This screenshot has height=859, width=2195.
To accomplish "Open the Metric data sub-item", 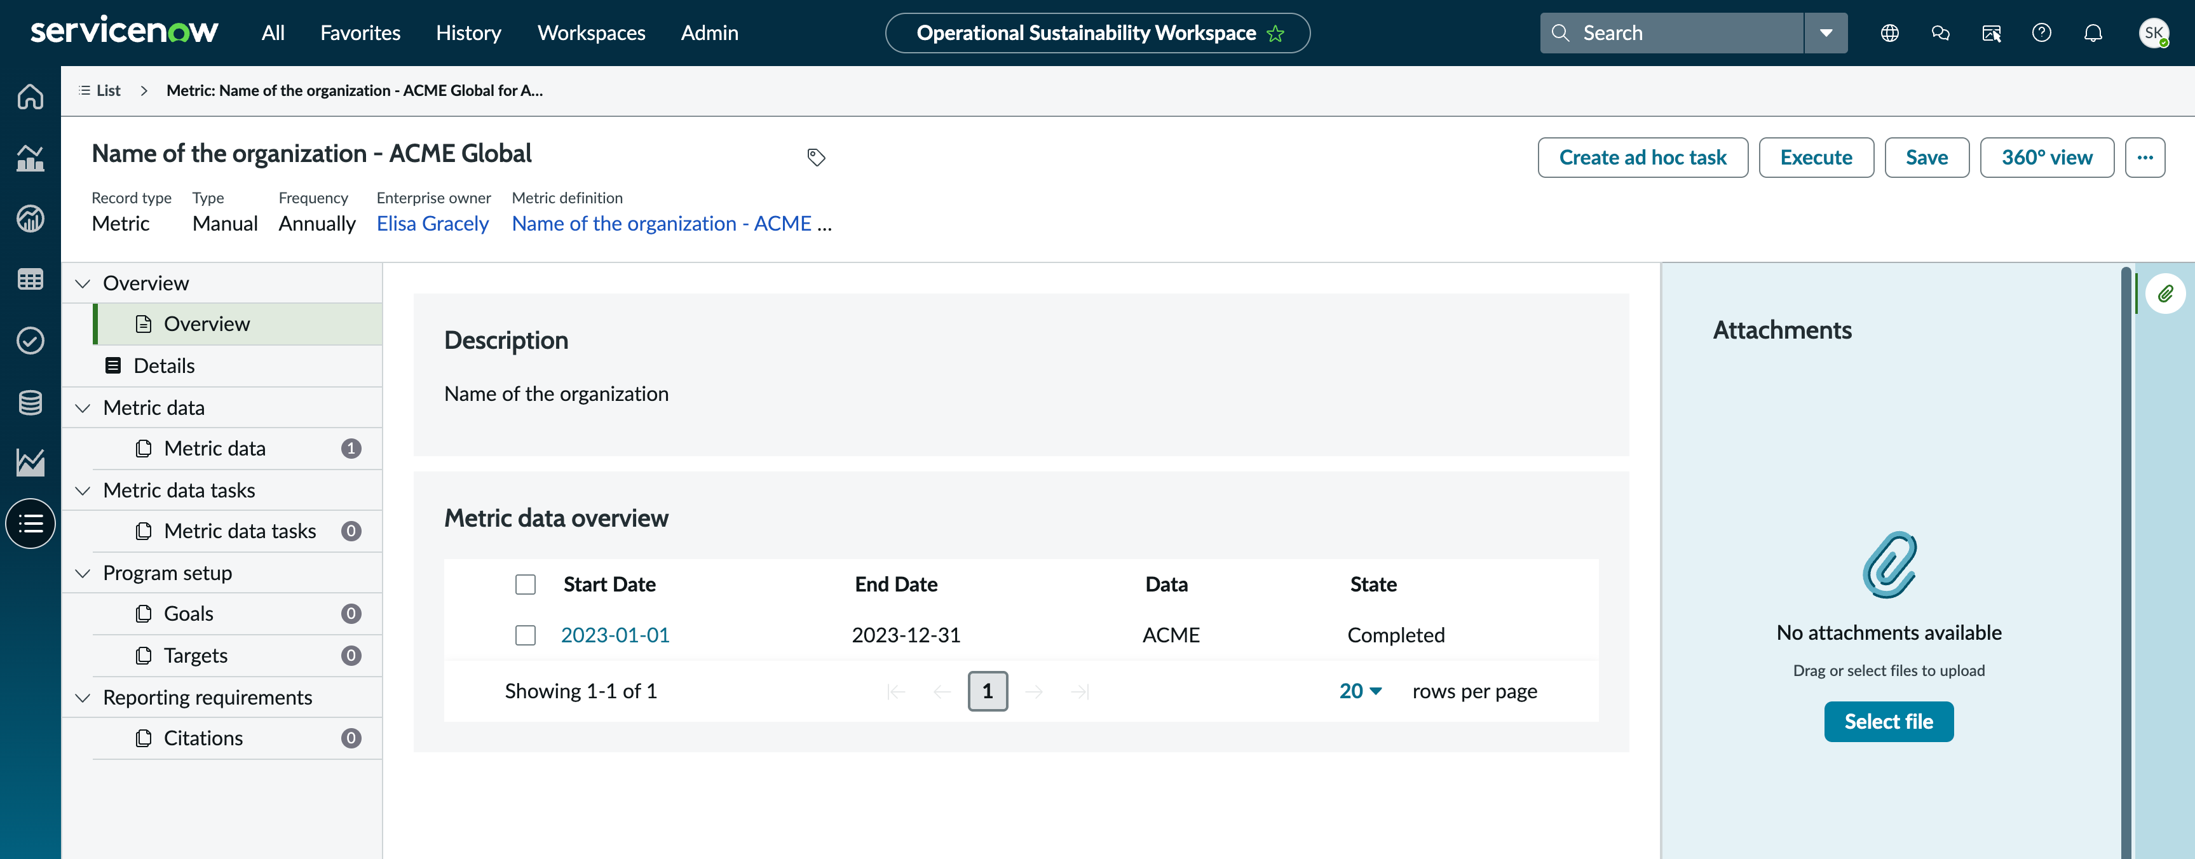I will tap(238, 449).
